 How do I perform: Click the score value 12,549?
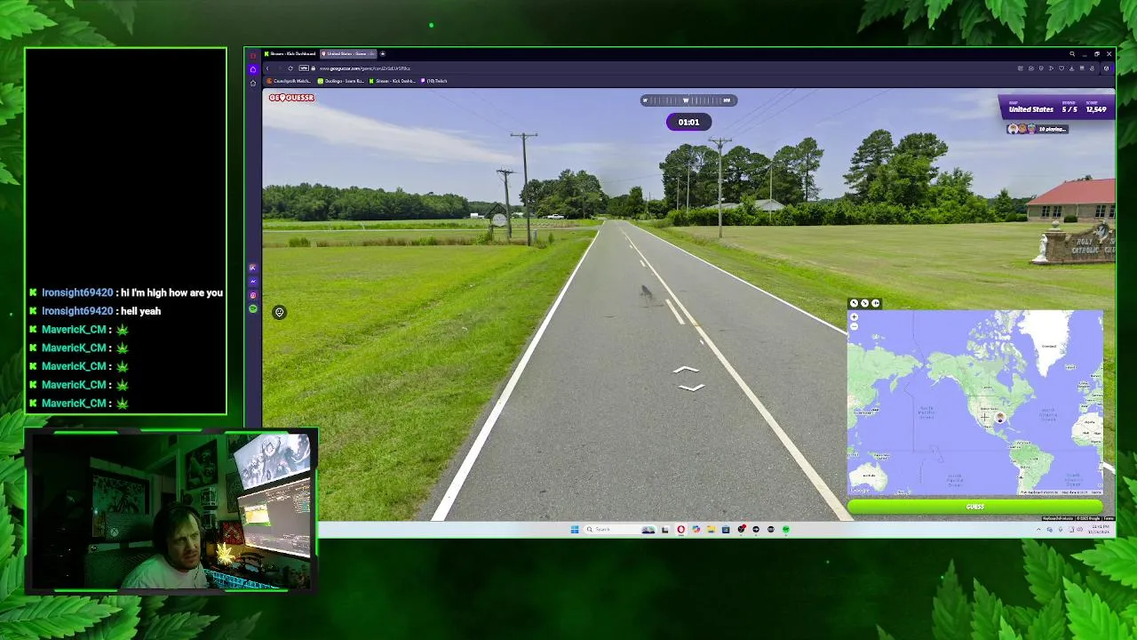[1095, 109]
